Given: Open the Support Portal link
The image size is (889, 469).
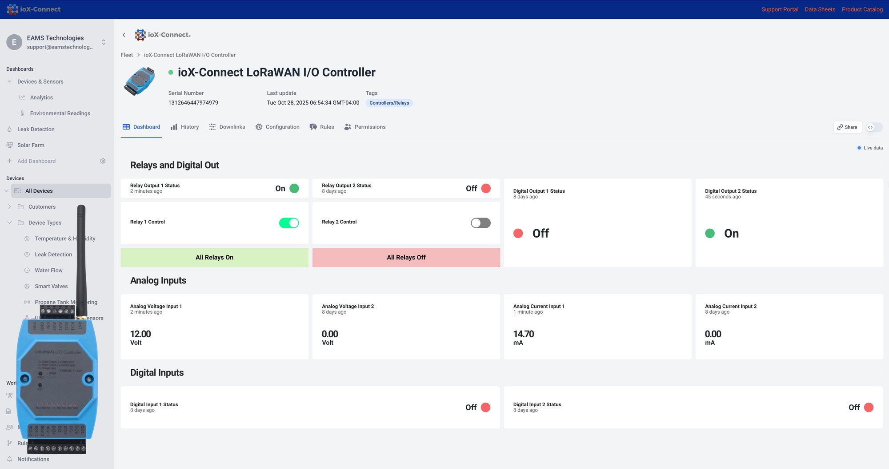Looking at the screenshot, I should coord(779,9).
